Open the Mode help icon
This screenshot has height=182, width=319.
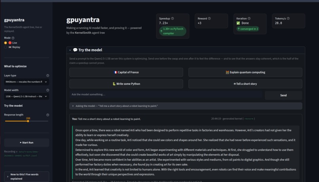point(13,38)
